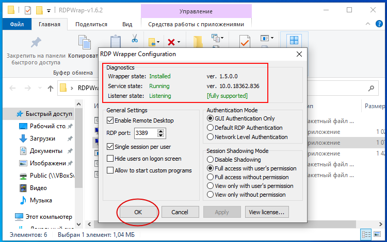Click the properties checkmark icon
The height and width of the screenshot is (242, 387).
(245, 41)
